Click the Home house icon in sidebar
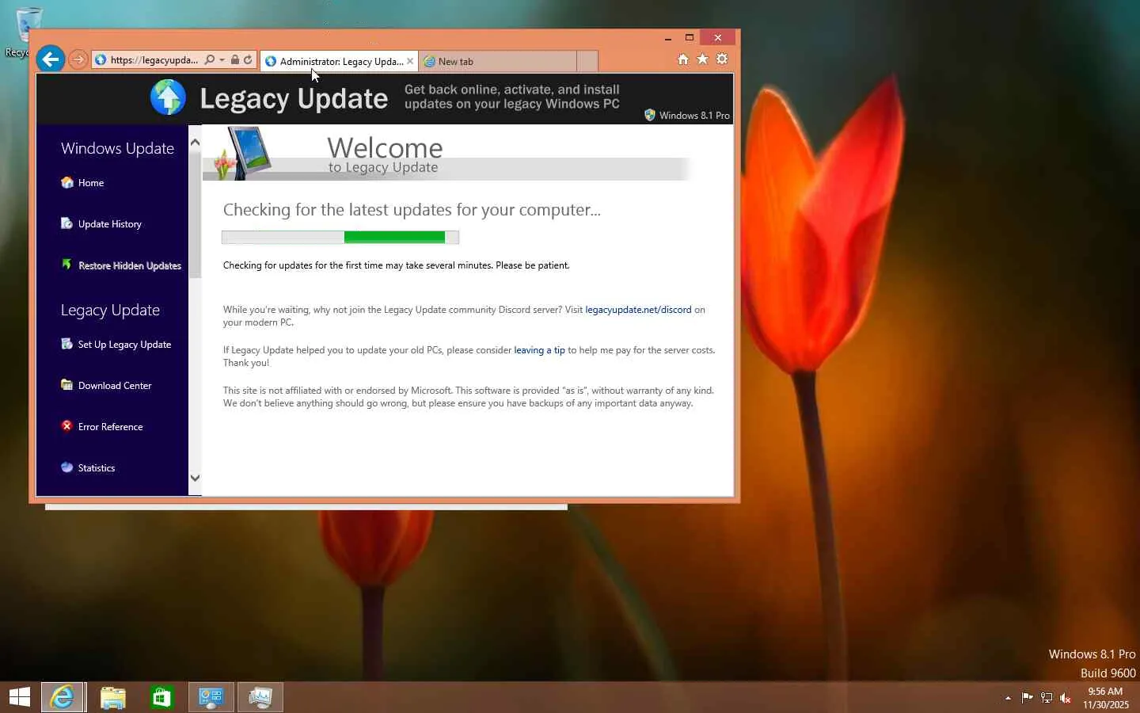Viewport: 1140px width, 713px height. coord(67,182)
